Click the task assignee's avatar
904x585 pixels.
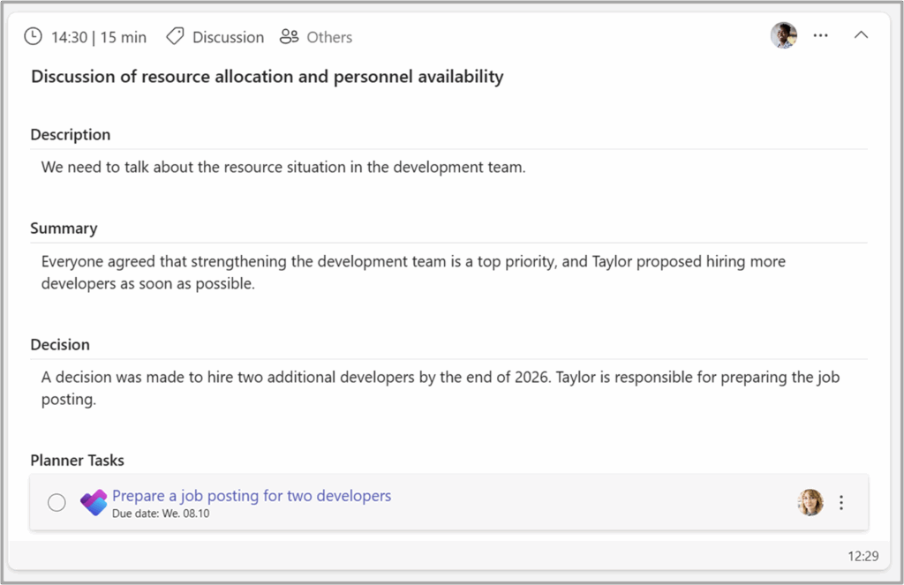point(810,502)
